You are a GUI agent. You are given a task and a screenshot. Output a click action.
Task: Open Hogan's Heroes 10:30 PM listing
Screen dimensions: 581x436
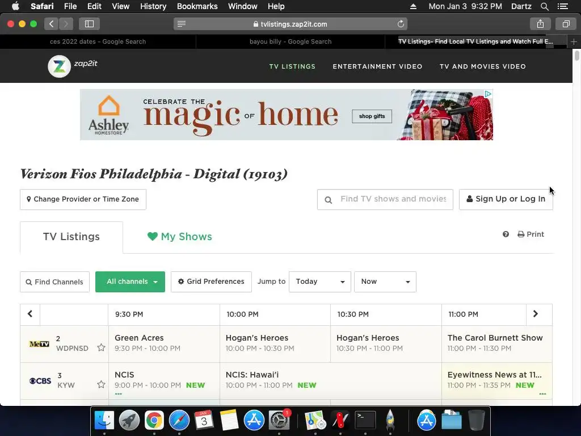[386, 343]
